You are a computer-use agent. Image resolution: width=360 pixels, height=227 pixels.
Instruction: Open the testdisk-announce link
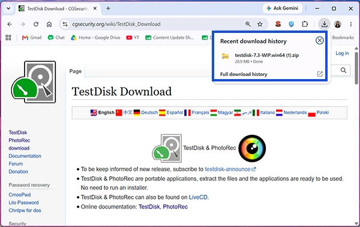click(x=230, y=170)
